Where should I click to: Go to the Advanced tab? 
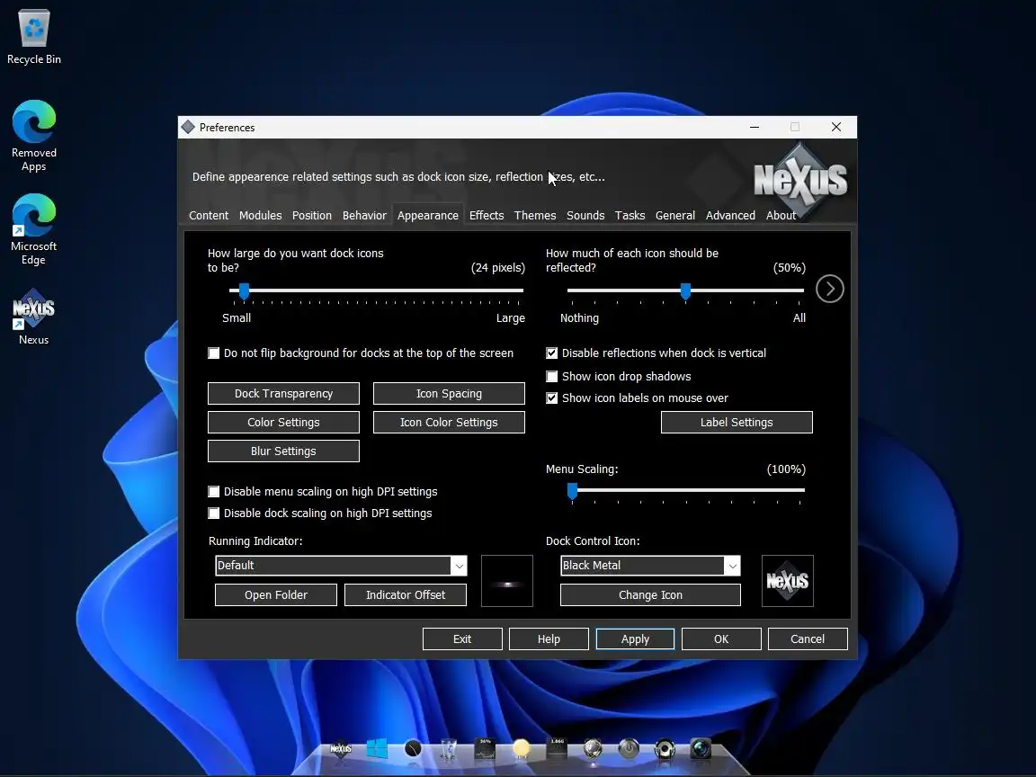point(730,216)
